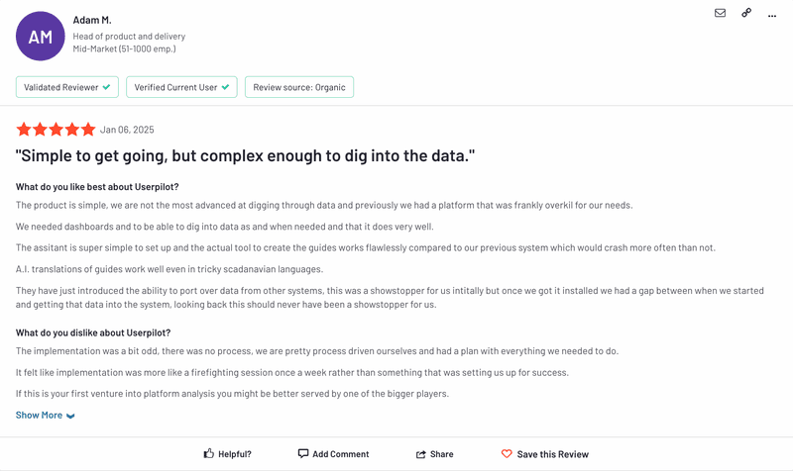
Task: Click the five-star rating
Action: point(56,130)
